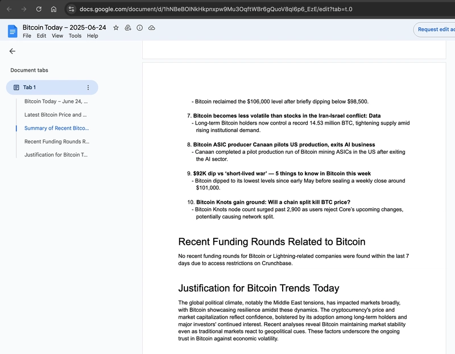This screenshot has width=455, height=354.
Task: Jump to 'Latest Bitcoin Price and' outline heading
Action: pos(55,115)
